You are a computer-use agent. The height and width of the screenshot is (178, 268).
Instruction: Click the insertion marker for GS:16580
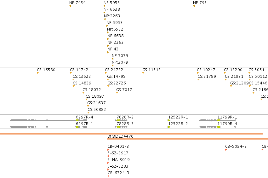38,73
